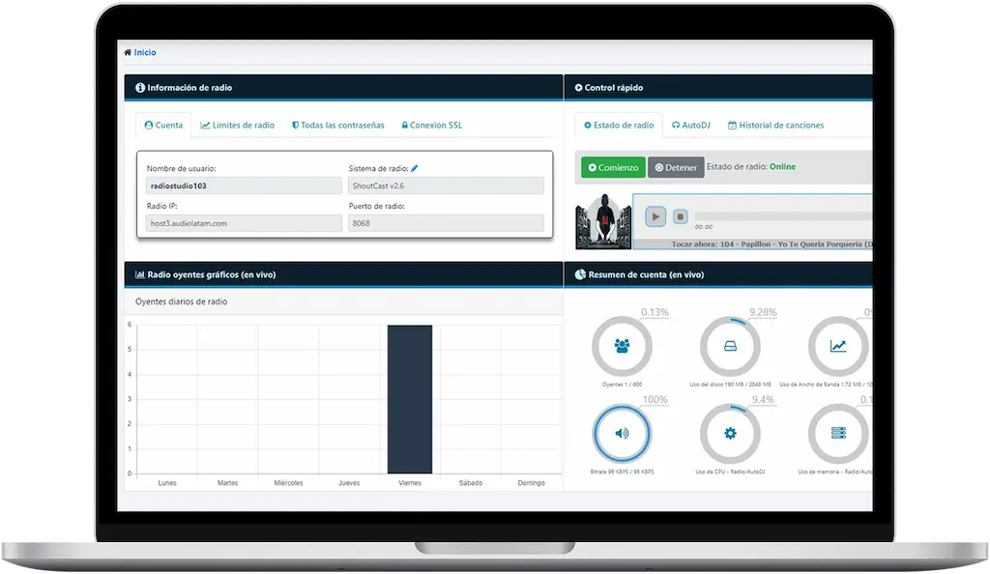990x574 pixels.
Task: Click the green Comienzo button
Action: [x=613, y=167]
